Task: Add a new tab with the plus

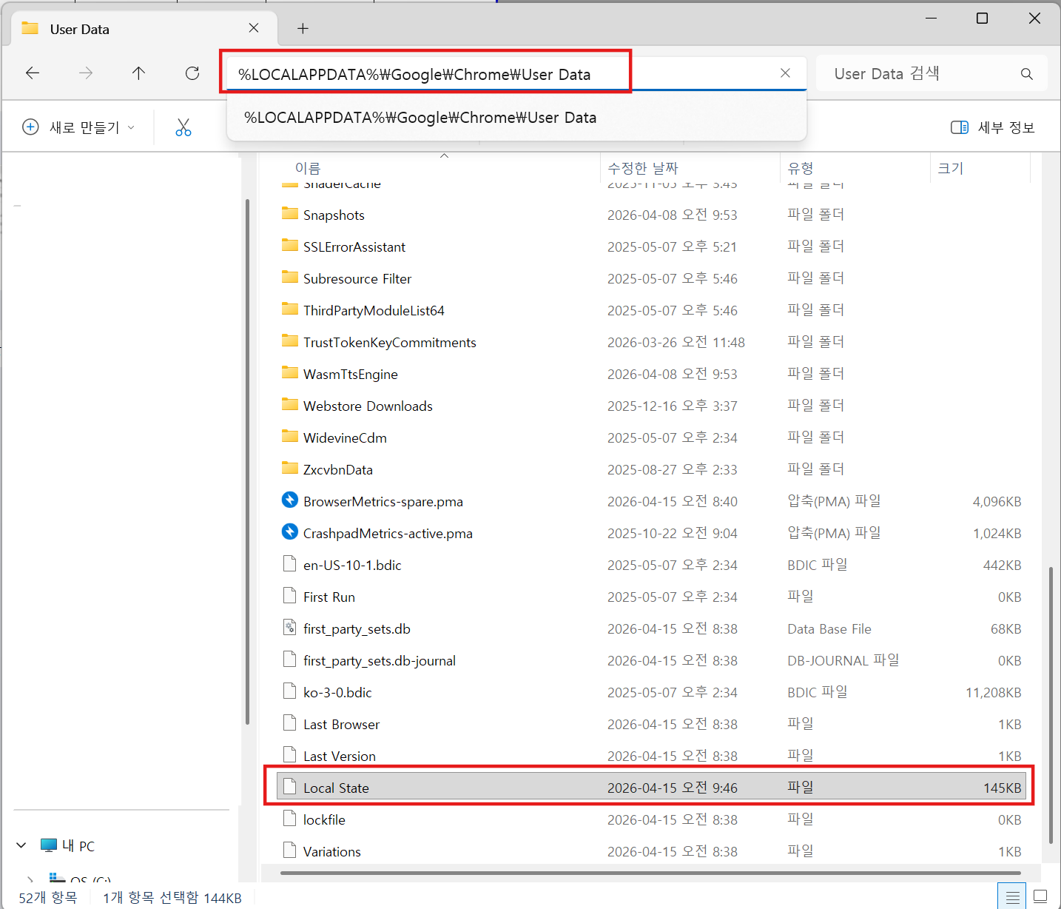Action: coord(303,29)
